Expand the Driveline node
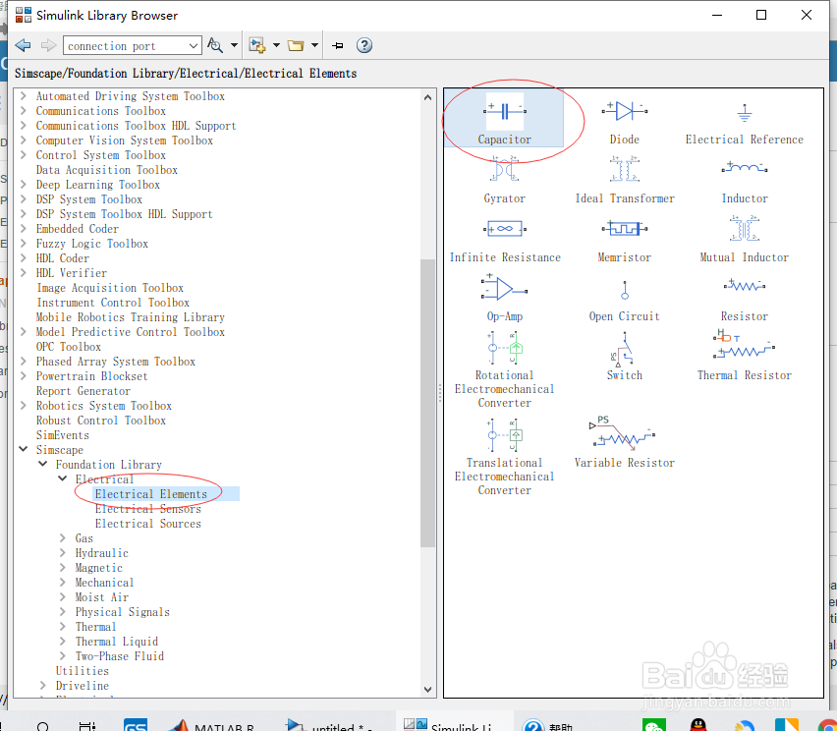The image size is (837, 731). click(x=43, y=685)
